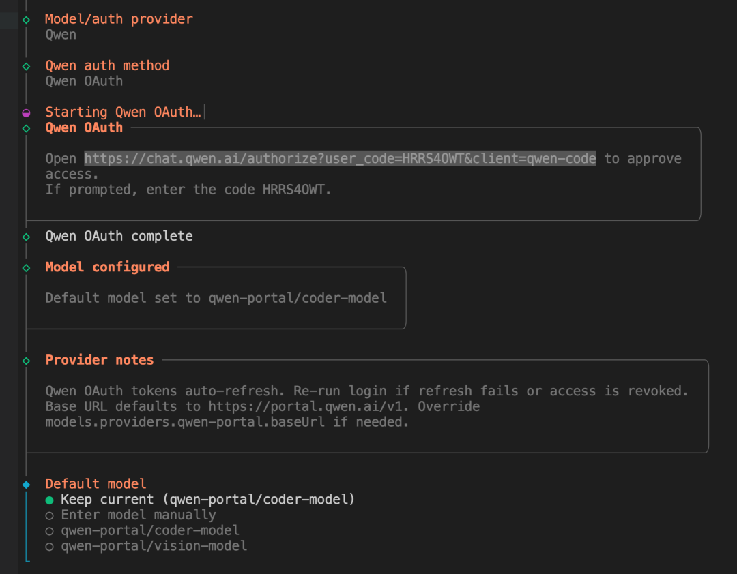Image resolution: width=737 pixels, height=574 pixels.
Task: Click the models.providers.qwen-portal.baseUrl setting text
Action: [x=185, y=422]
